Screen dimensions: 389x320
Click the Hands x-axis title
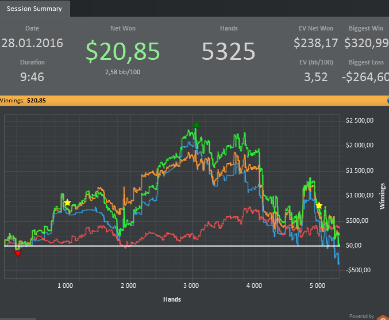tap(172, 299)
